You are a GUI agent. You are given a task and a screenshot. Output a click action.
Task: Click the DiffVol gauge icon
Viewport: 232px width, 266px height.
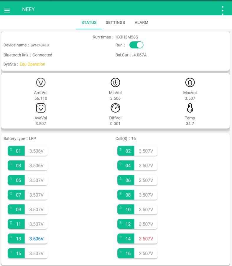point(115,108)
